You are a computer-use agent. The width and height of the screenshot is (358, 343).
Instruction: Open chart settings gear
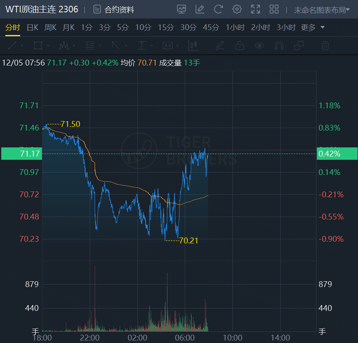tap(237, 9)
